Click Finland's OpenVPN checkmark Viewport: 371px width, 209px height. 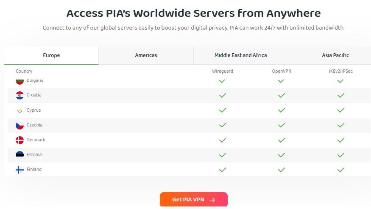click(282, 170)
